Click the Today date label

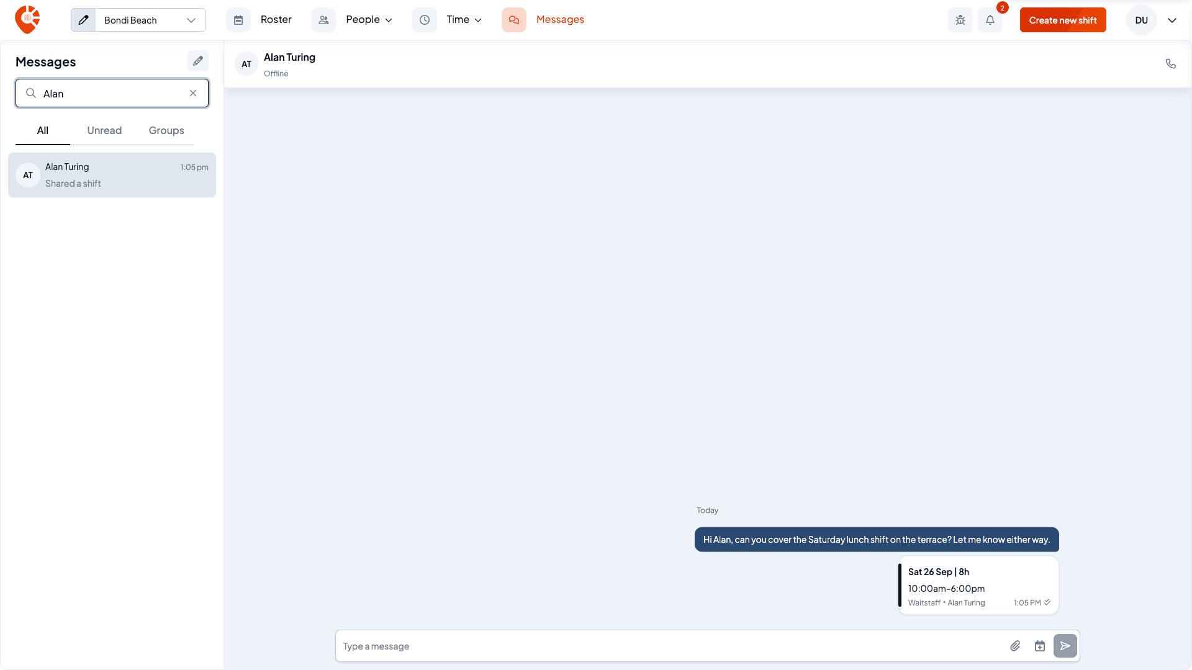(x=707, y=510)
